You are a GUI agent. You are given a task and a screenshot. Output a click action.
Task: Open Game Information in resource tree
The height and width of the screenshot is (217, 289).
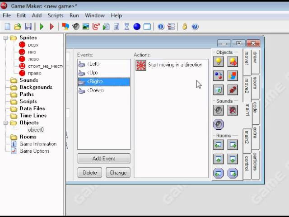click(x=38, y=144)
